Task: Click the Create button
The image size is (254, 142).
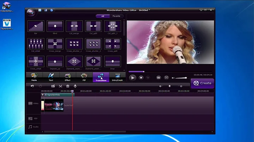Action: [x=202, y=83]
